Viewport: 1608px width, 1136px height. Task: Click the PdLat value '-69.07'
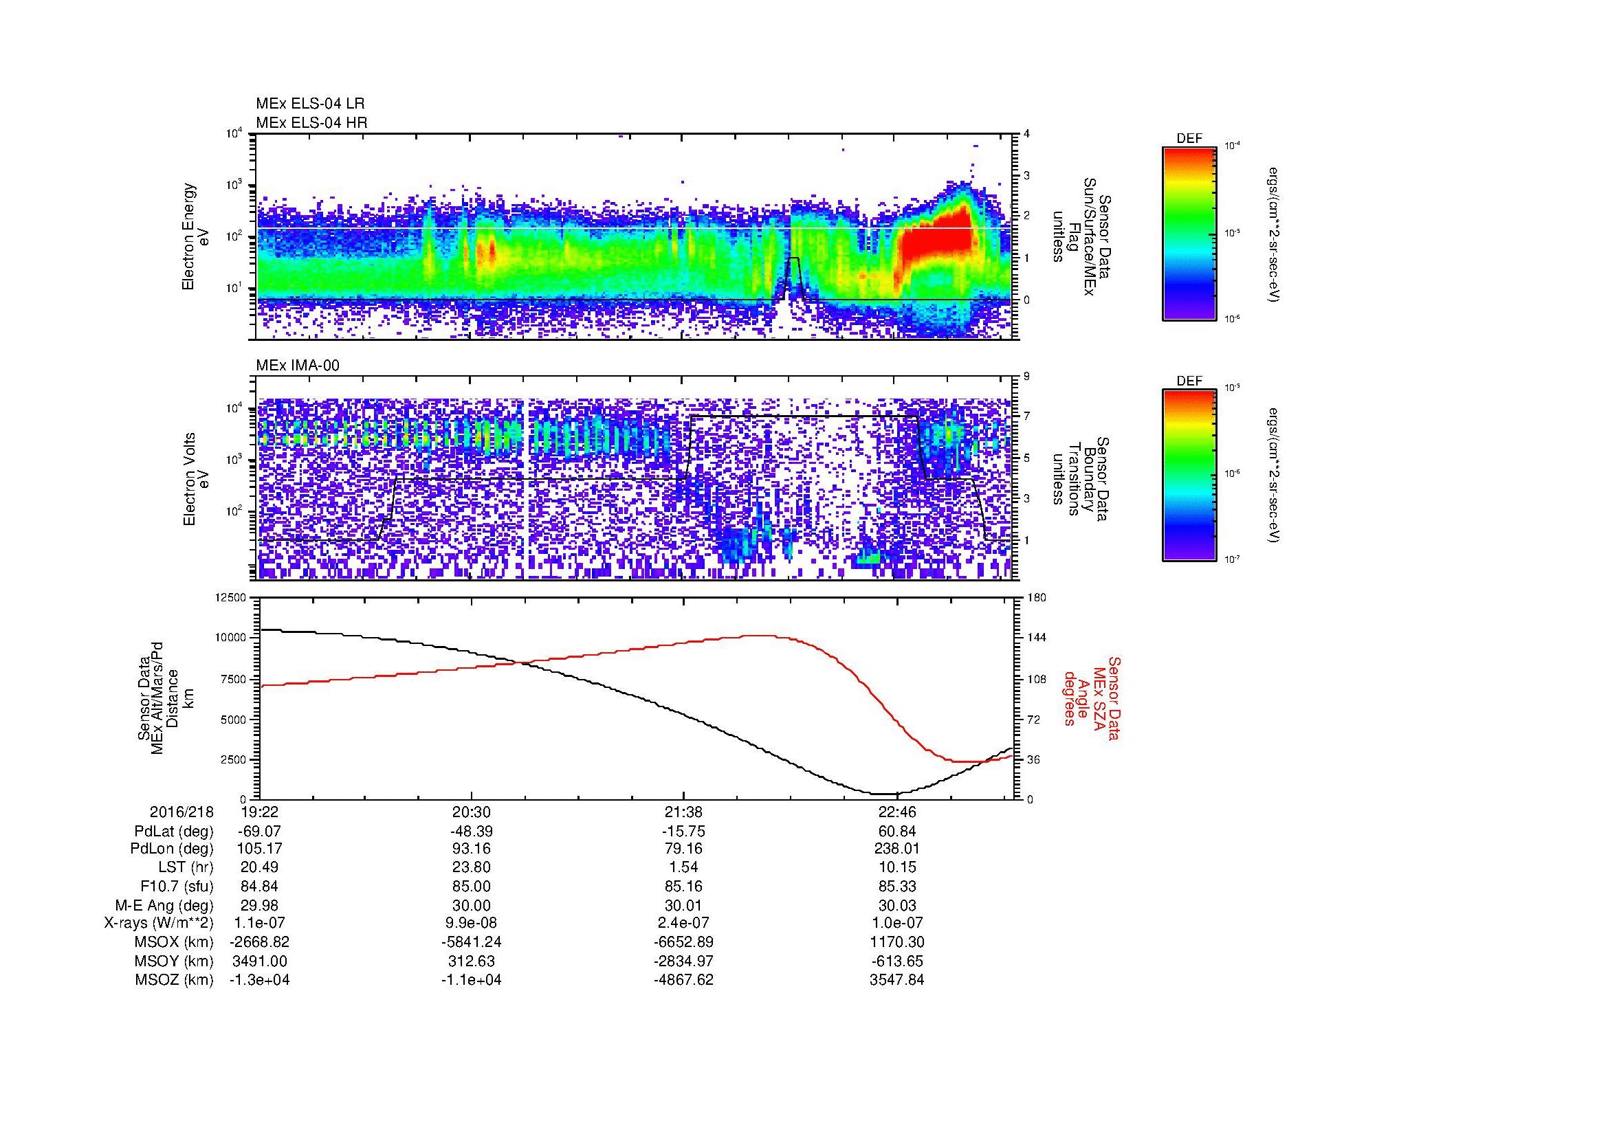(x=260, y=832)
